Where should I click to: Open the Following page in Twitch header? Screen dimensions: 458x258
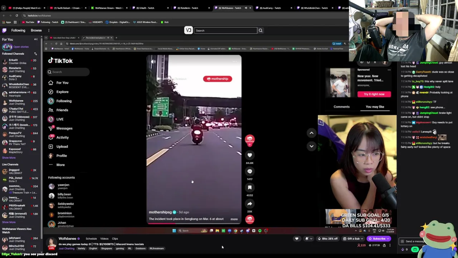(18, 30)
